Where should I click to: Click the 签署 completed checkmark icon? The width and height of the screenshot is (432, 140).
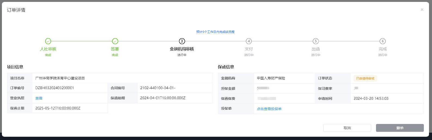coord(115,41)
